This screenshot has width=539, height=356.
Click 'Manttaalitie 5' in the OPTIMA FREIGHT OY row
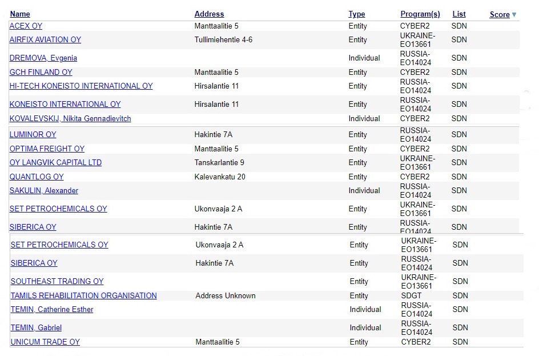pos(216,149)
